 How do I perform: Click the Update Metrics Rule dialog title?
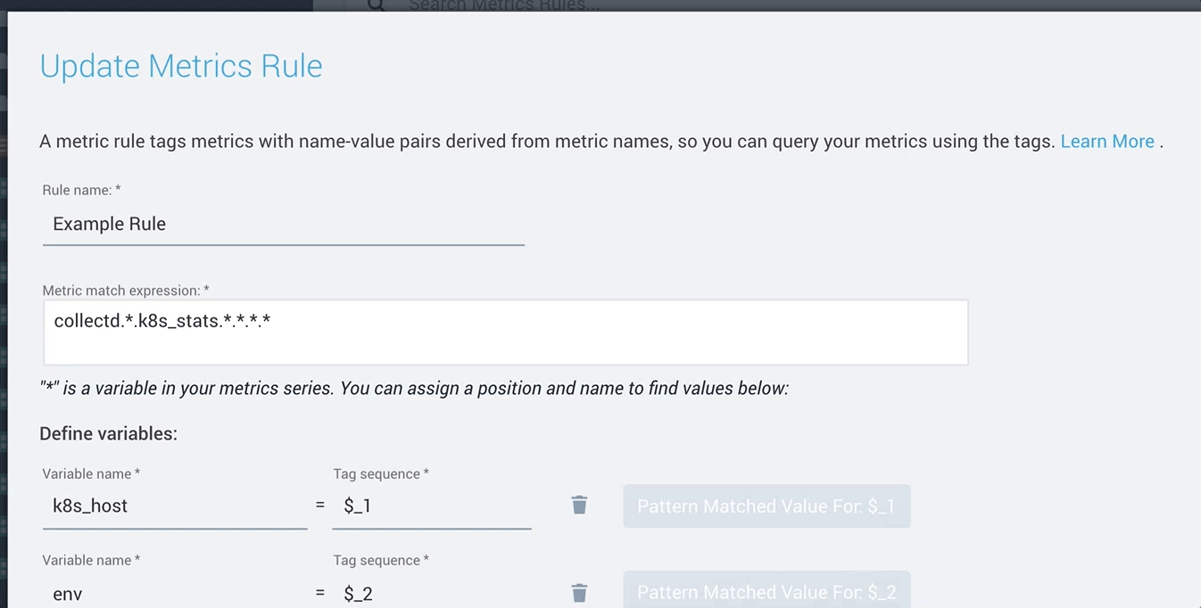tap(181, 66)
